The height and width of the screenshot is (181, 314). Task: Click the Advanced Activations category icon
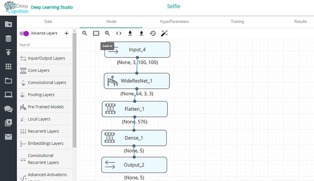pyautogui.click(x=23, y=178)
